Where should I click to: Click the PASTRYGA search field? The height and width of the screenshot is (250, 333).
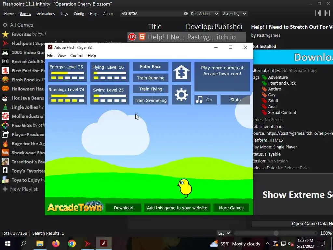point(152,13)
